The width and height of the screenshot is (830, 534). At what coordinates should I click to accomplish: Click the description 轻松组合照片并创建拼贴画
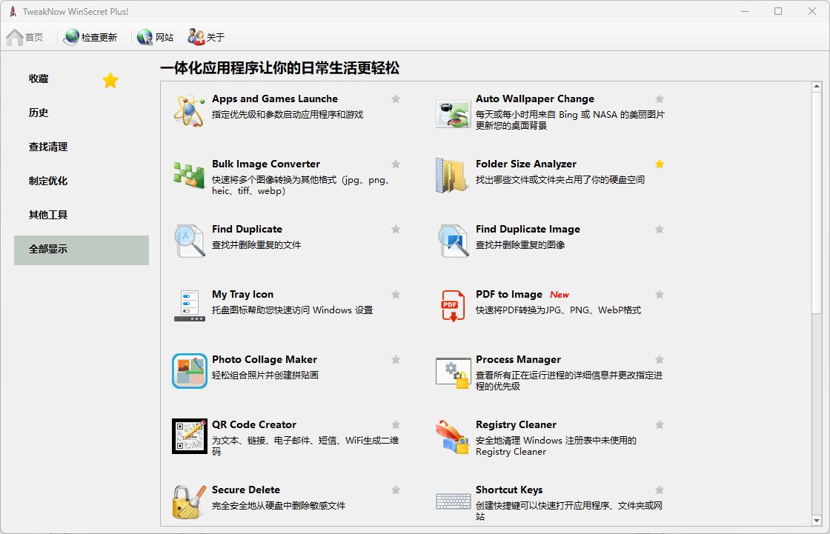coord(265,376)
